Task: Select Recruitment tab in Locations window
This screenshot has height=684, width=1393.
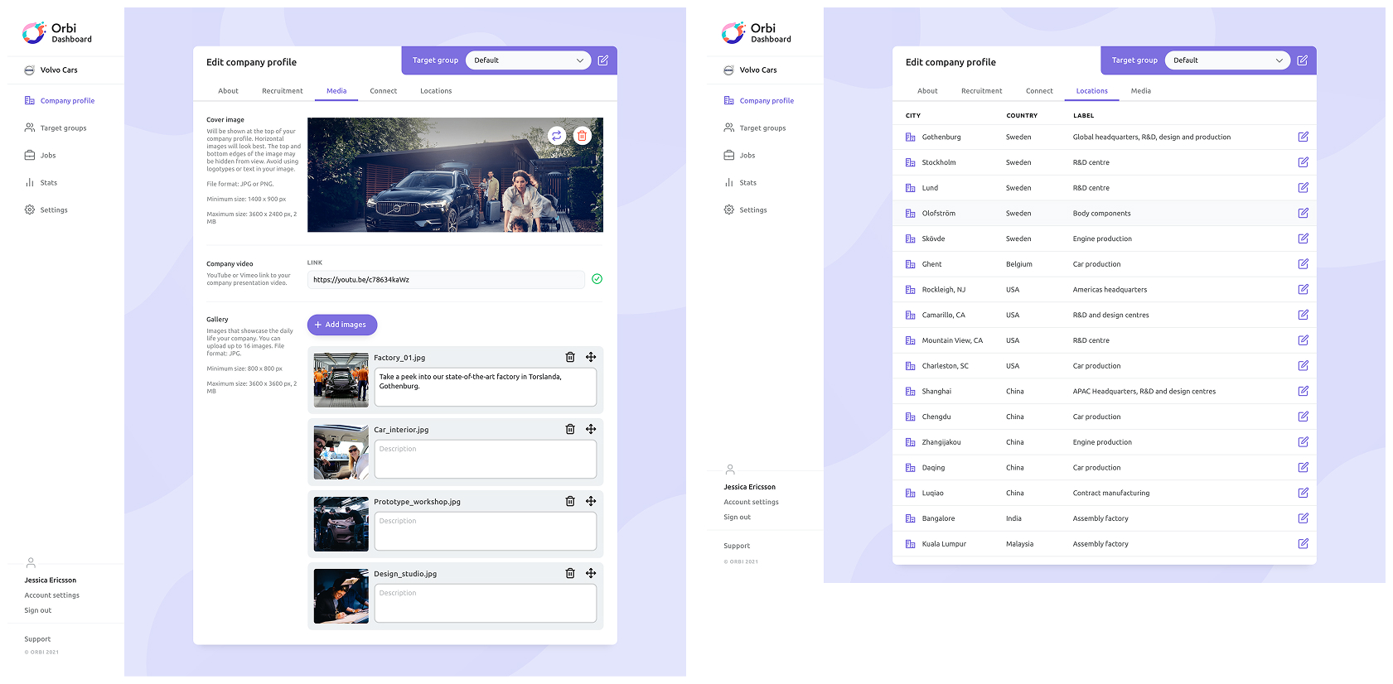Action: pyautogui.click(x=982, y=91)
